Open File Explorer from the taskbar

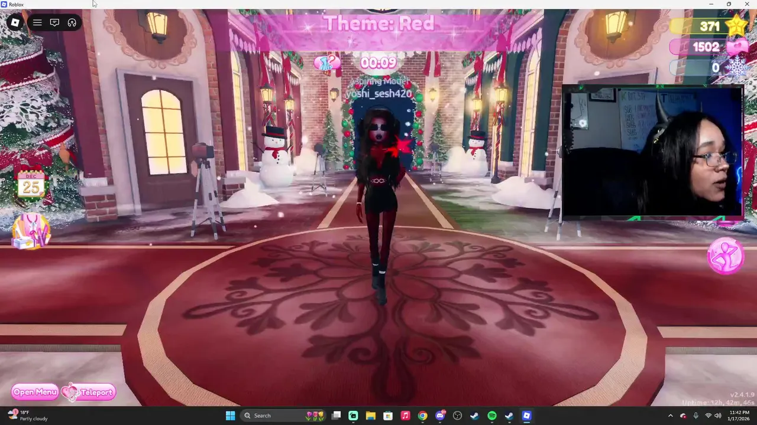coord(370,416)
